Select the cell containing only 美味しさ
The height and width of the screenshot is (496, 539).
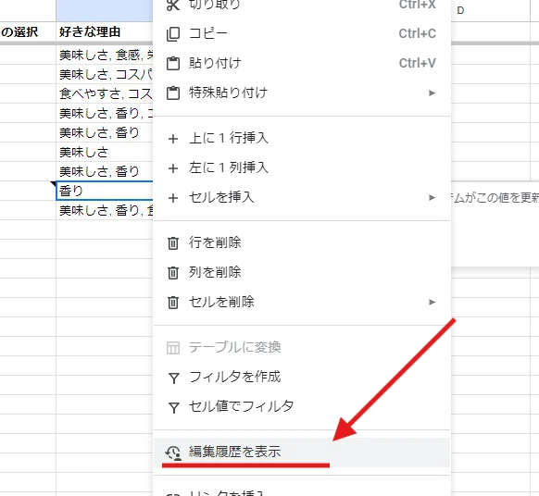[x=105, y=152]
